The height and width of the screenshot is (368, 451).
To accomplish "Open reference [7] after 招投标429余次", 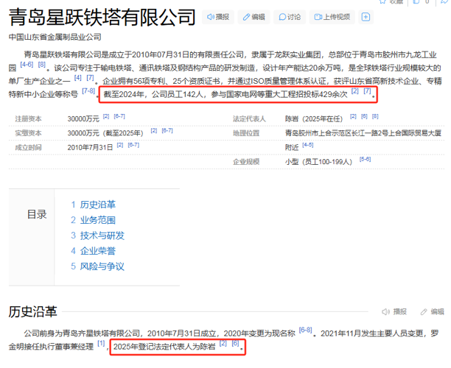I will (367, 91).
